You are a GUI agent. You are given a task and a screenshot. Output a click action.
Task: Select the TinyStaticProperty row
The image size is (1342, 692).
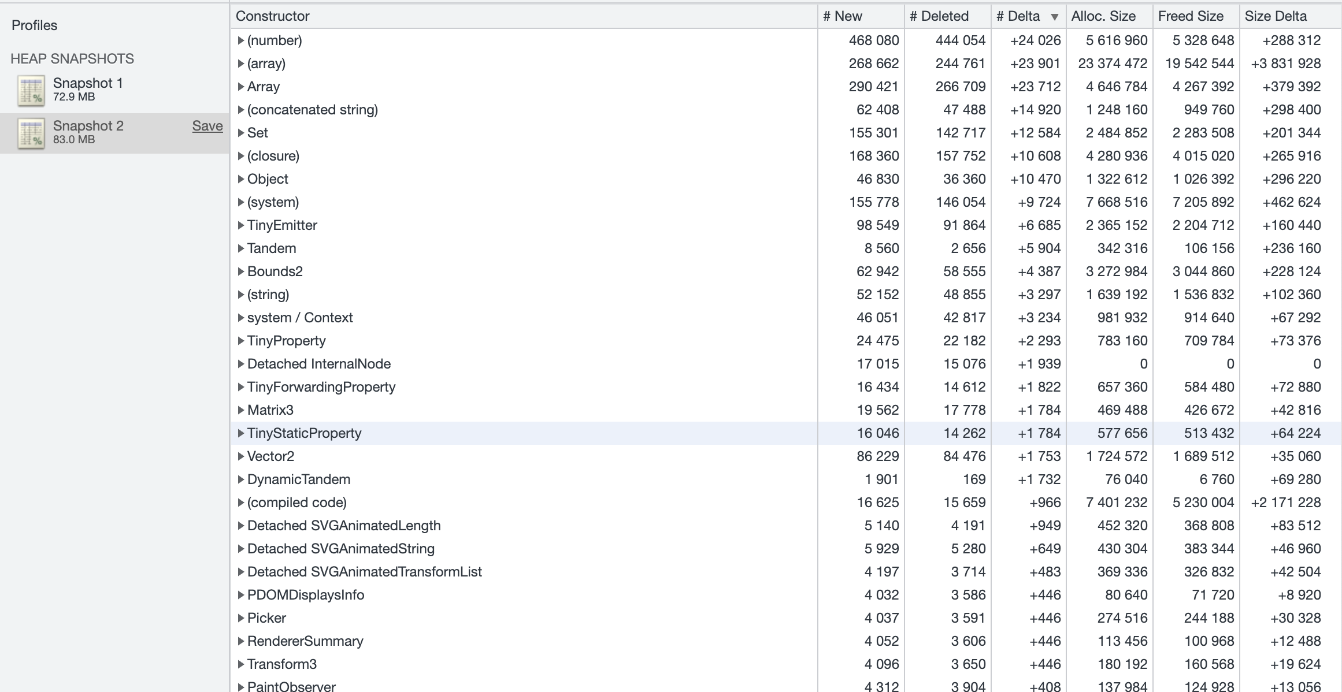click(x=305, y=433)
